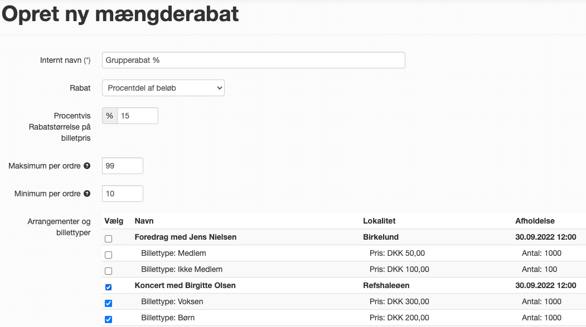This screenshot has height=327, width=586.
Task: Click the Navn column header
Action: tap(144, 221)
